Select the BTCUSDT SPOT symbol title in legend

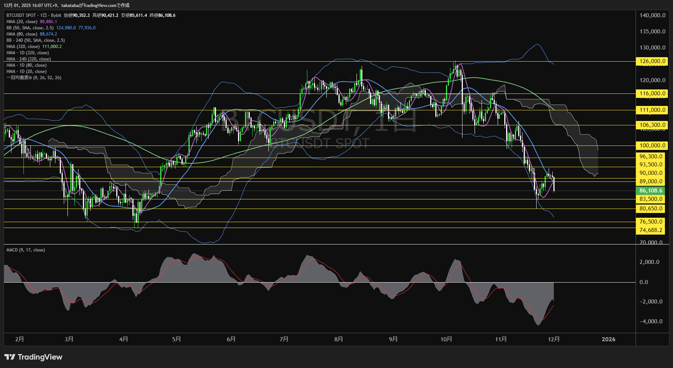click(21, 15)
